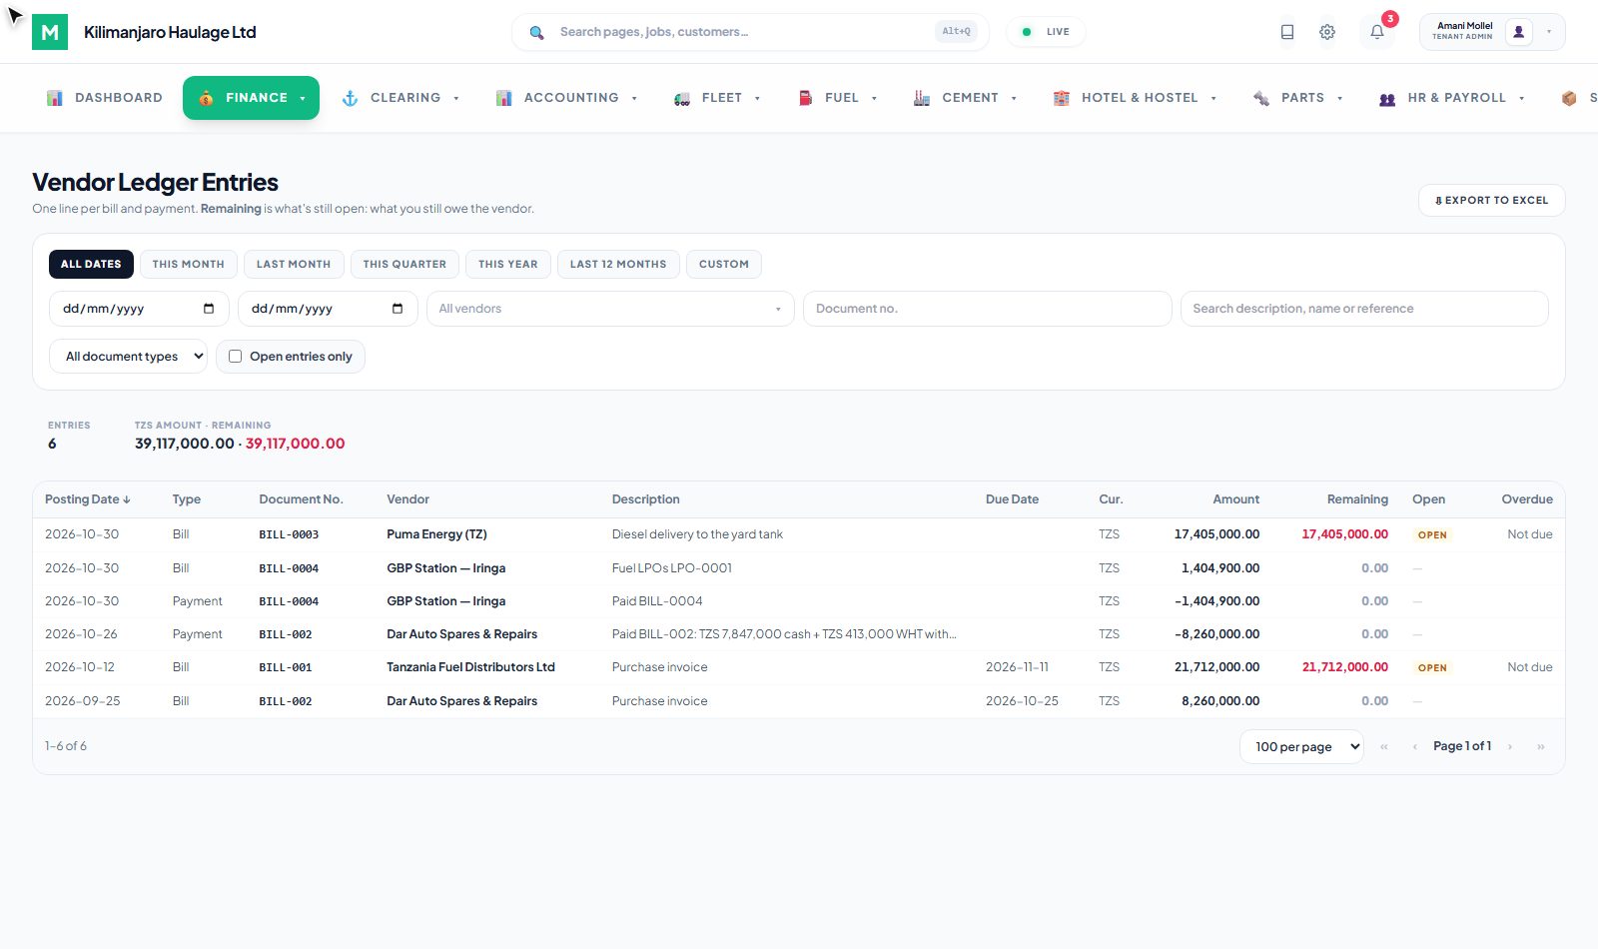Click the description search input field
The image size is (1598, 949).
[1364, 309]
